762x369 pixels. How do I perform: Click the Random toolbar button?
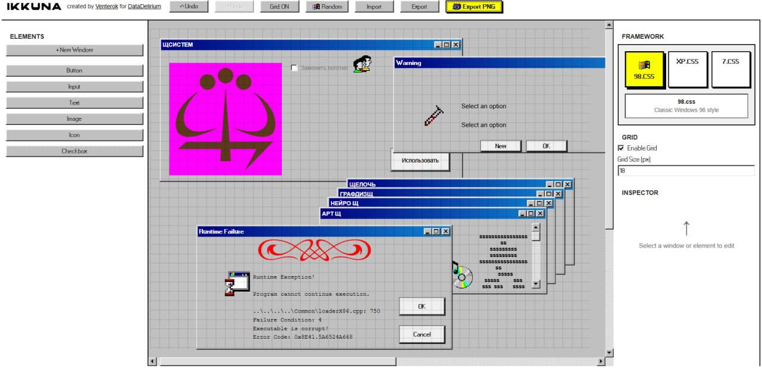327,7
